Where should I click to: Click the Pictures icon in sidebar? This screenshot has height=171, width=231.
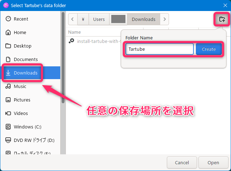pos(8,100)
